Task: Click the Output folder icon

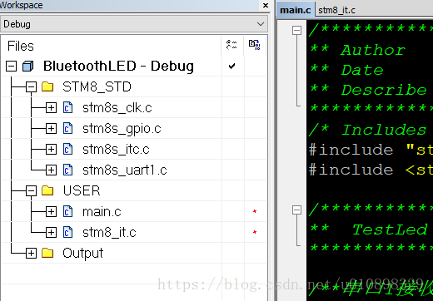Action: (x=47, y=253)
